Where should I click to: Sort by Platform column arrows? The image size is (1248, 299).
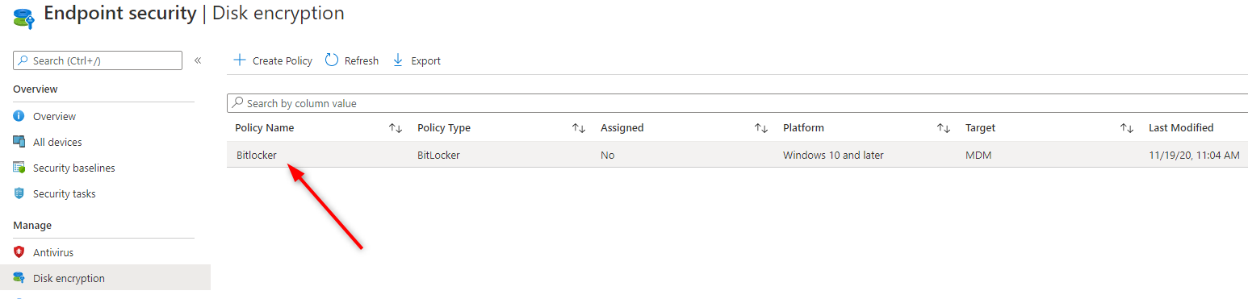(944, 128)
